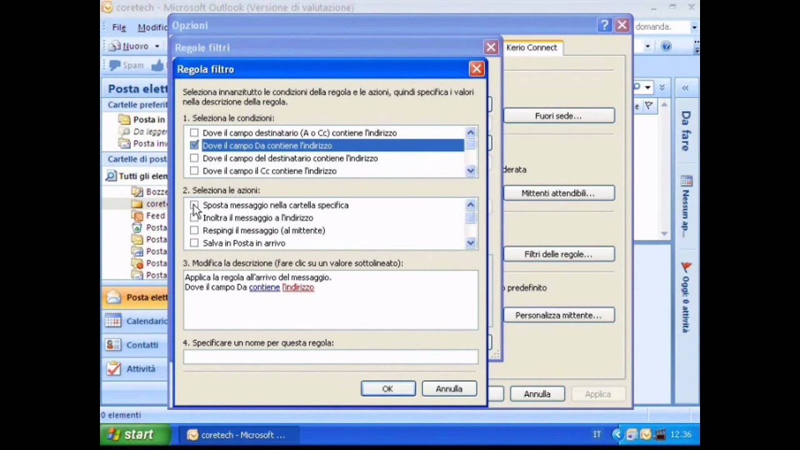Uncheck 'Dove il campo Da contiene l'indirizzo'
The height and width of the screenshot is (450, 800).
194,146
